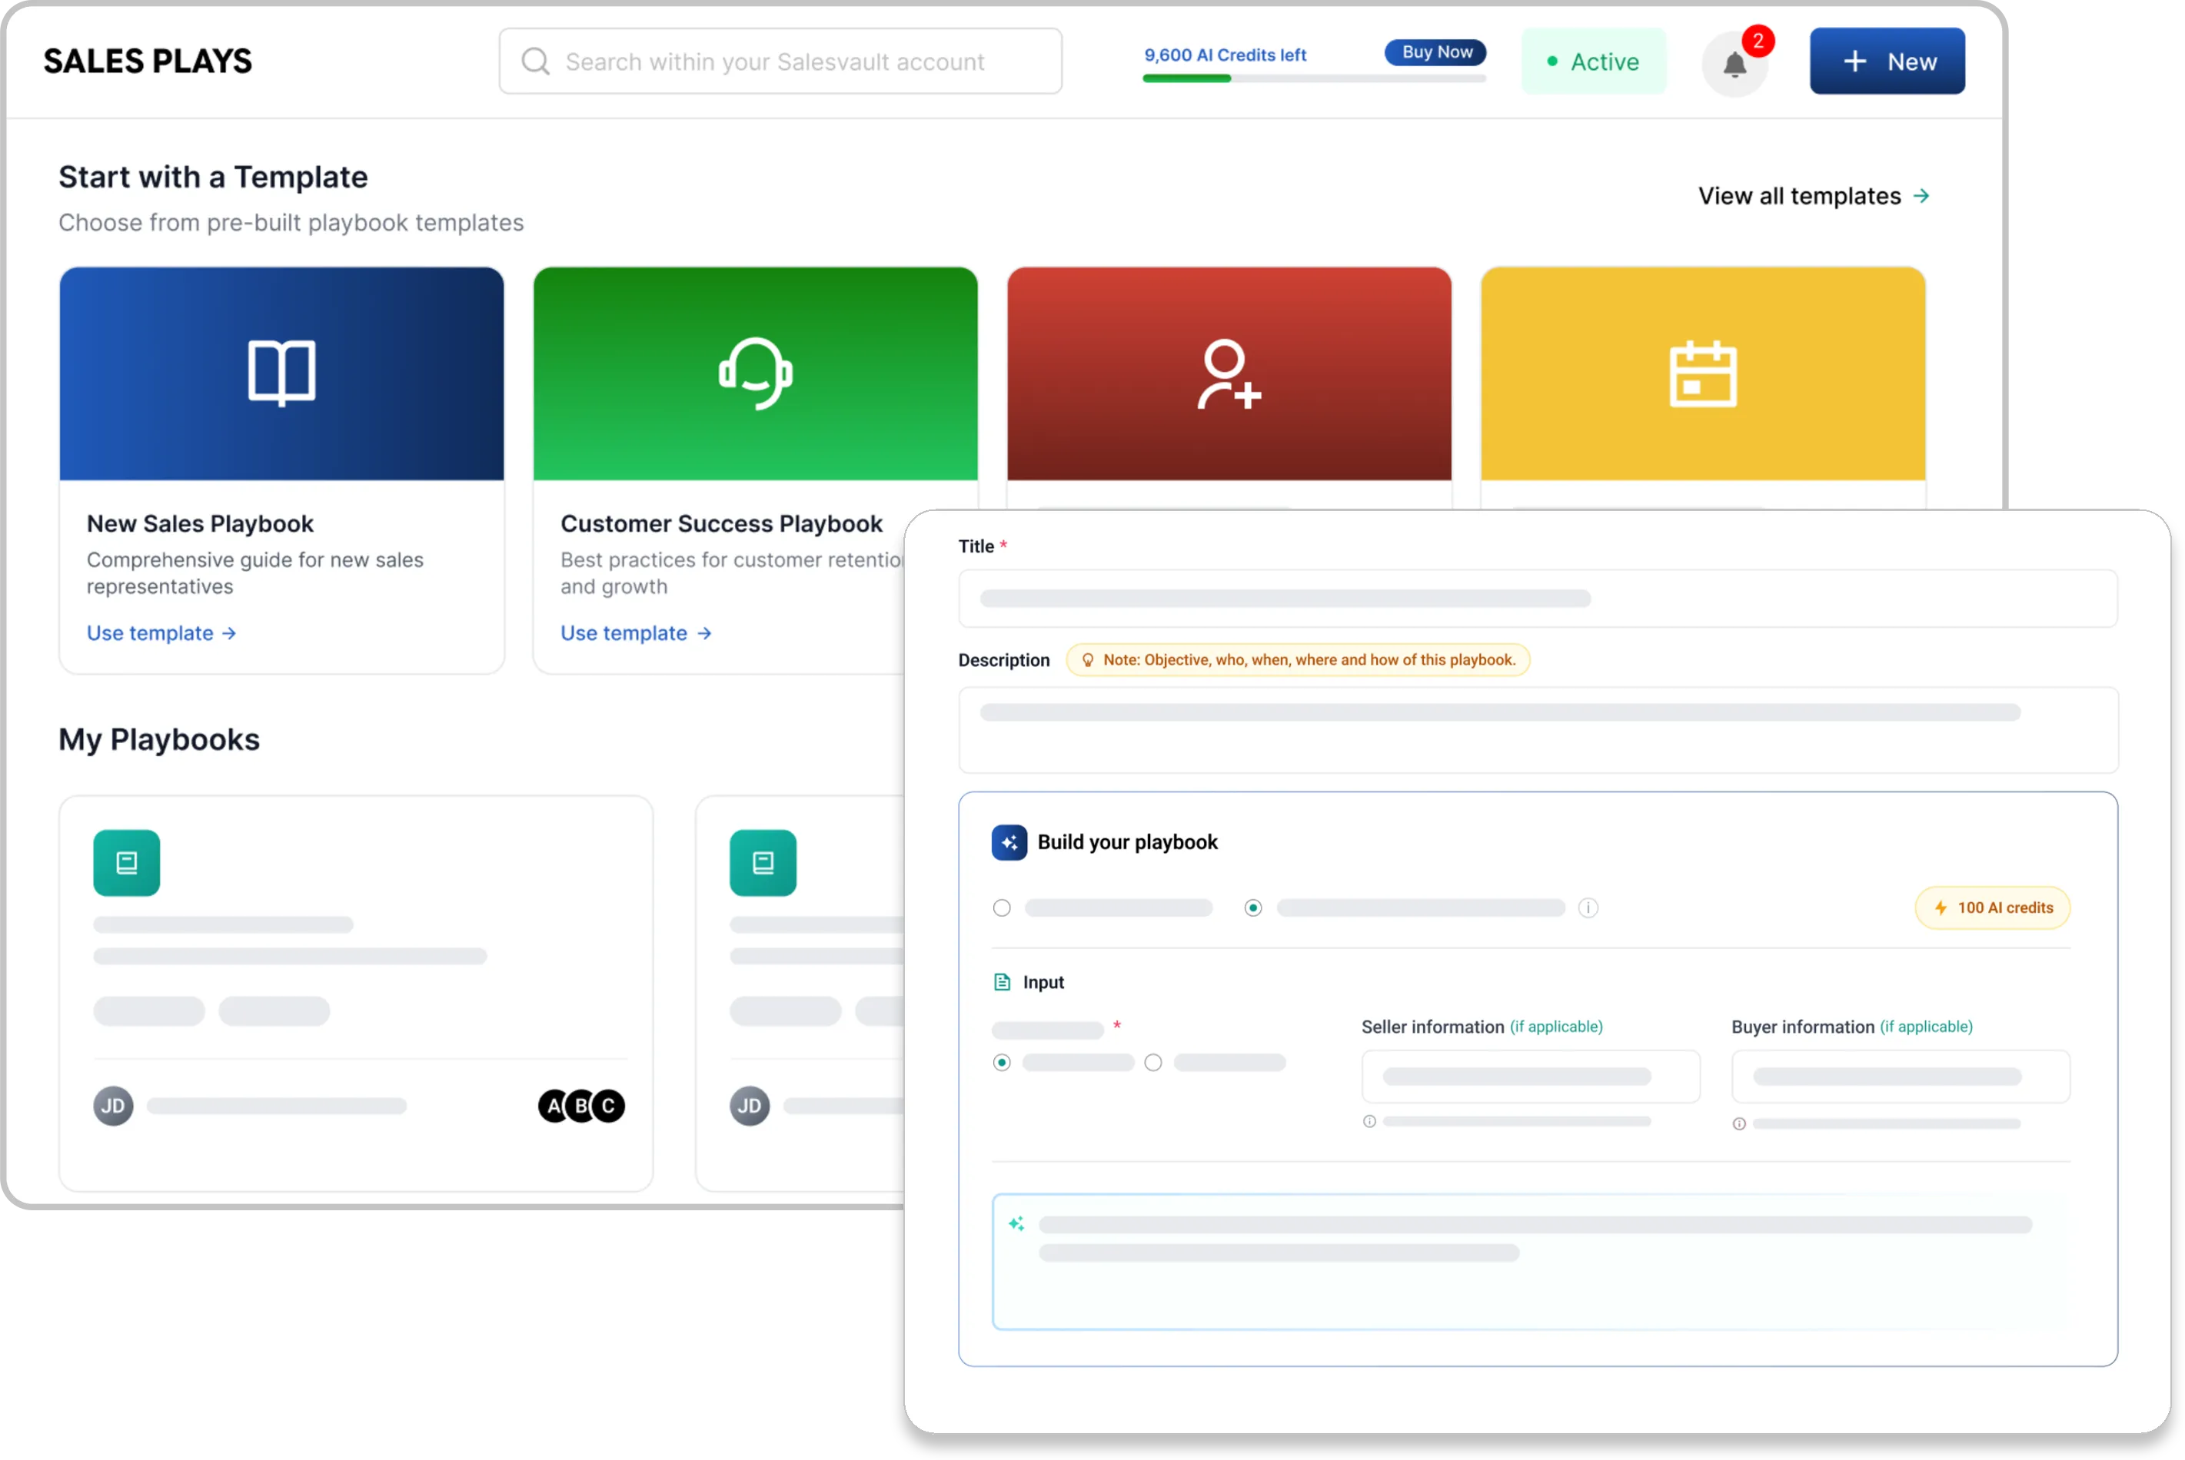Click the search magnifier icon
This screenshot has width=2185, height=1460.
point(536,61)
